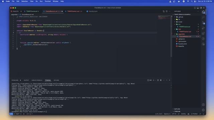Toggle the bottom panel layout icon
The height and width of the screenshot is (120, 214).
pyautogui.click(x=198, y=8)
